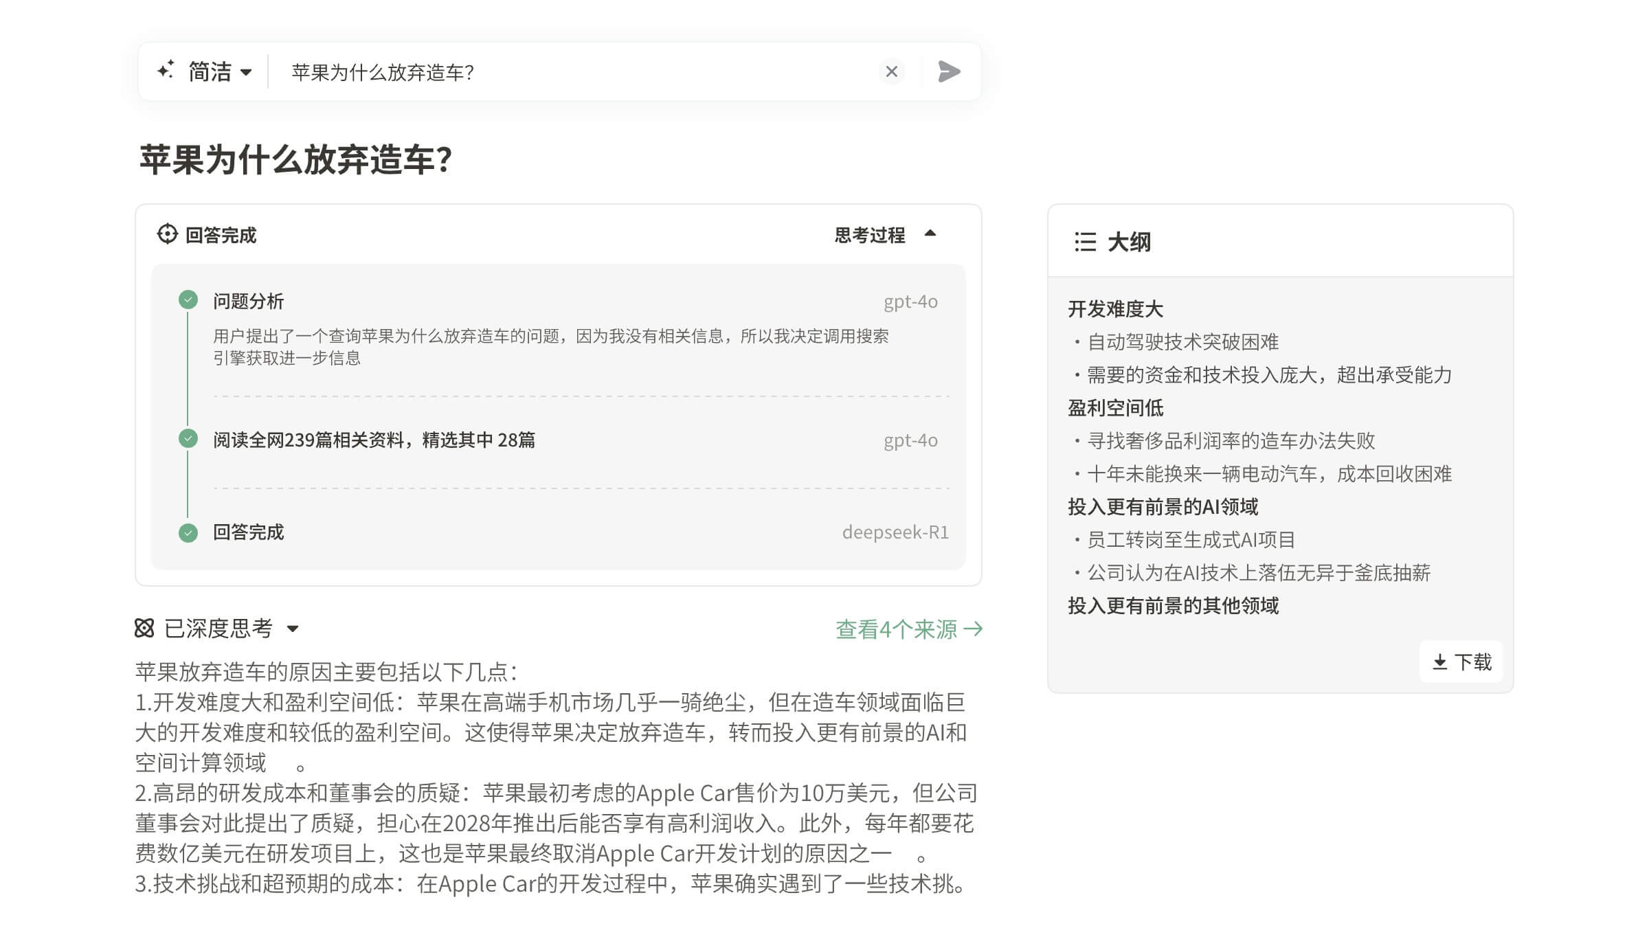This screenshot has width=1649, height=948.
Task: Download the outline with the 下载 button
Action: click(1461, 662)
